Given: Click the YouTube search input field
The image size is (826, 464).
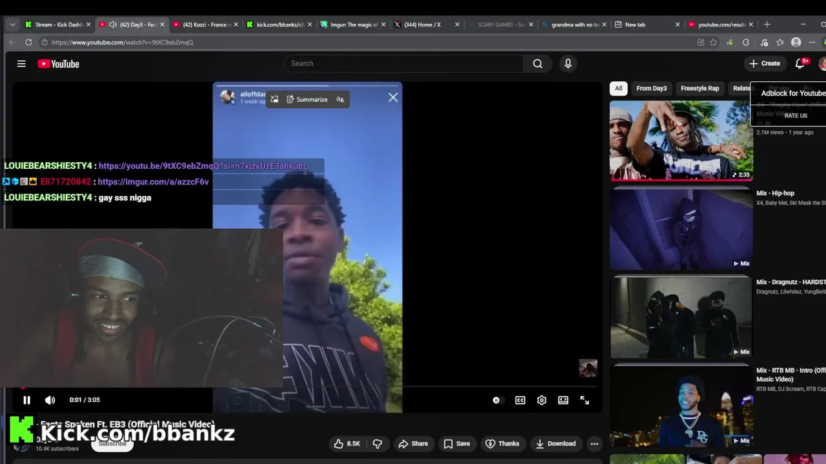Looking at the screenshot, I should (x=404, y=63).
